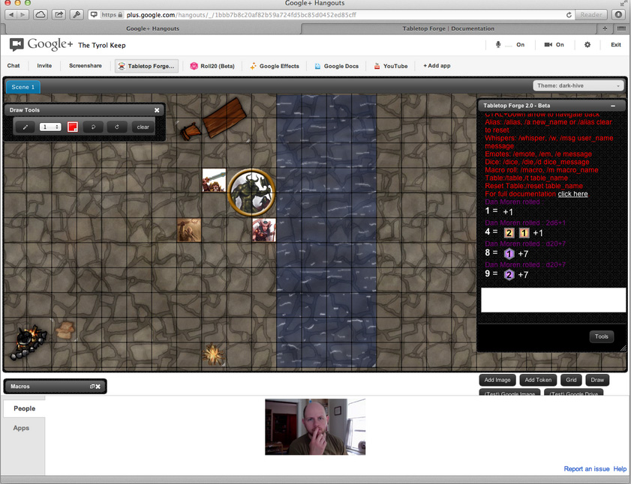Screen dimensions: 631x484
Task: Open the Roll20 (Beta) app
Action: click(x=212, y=66)
